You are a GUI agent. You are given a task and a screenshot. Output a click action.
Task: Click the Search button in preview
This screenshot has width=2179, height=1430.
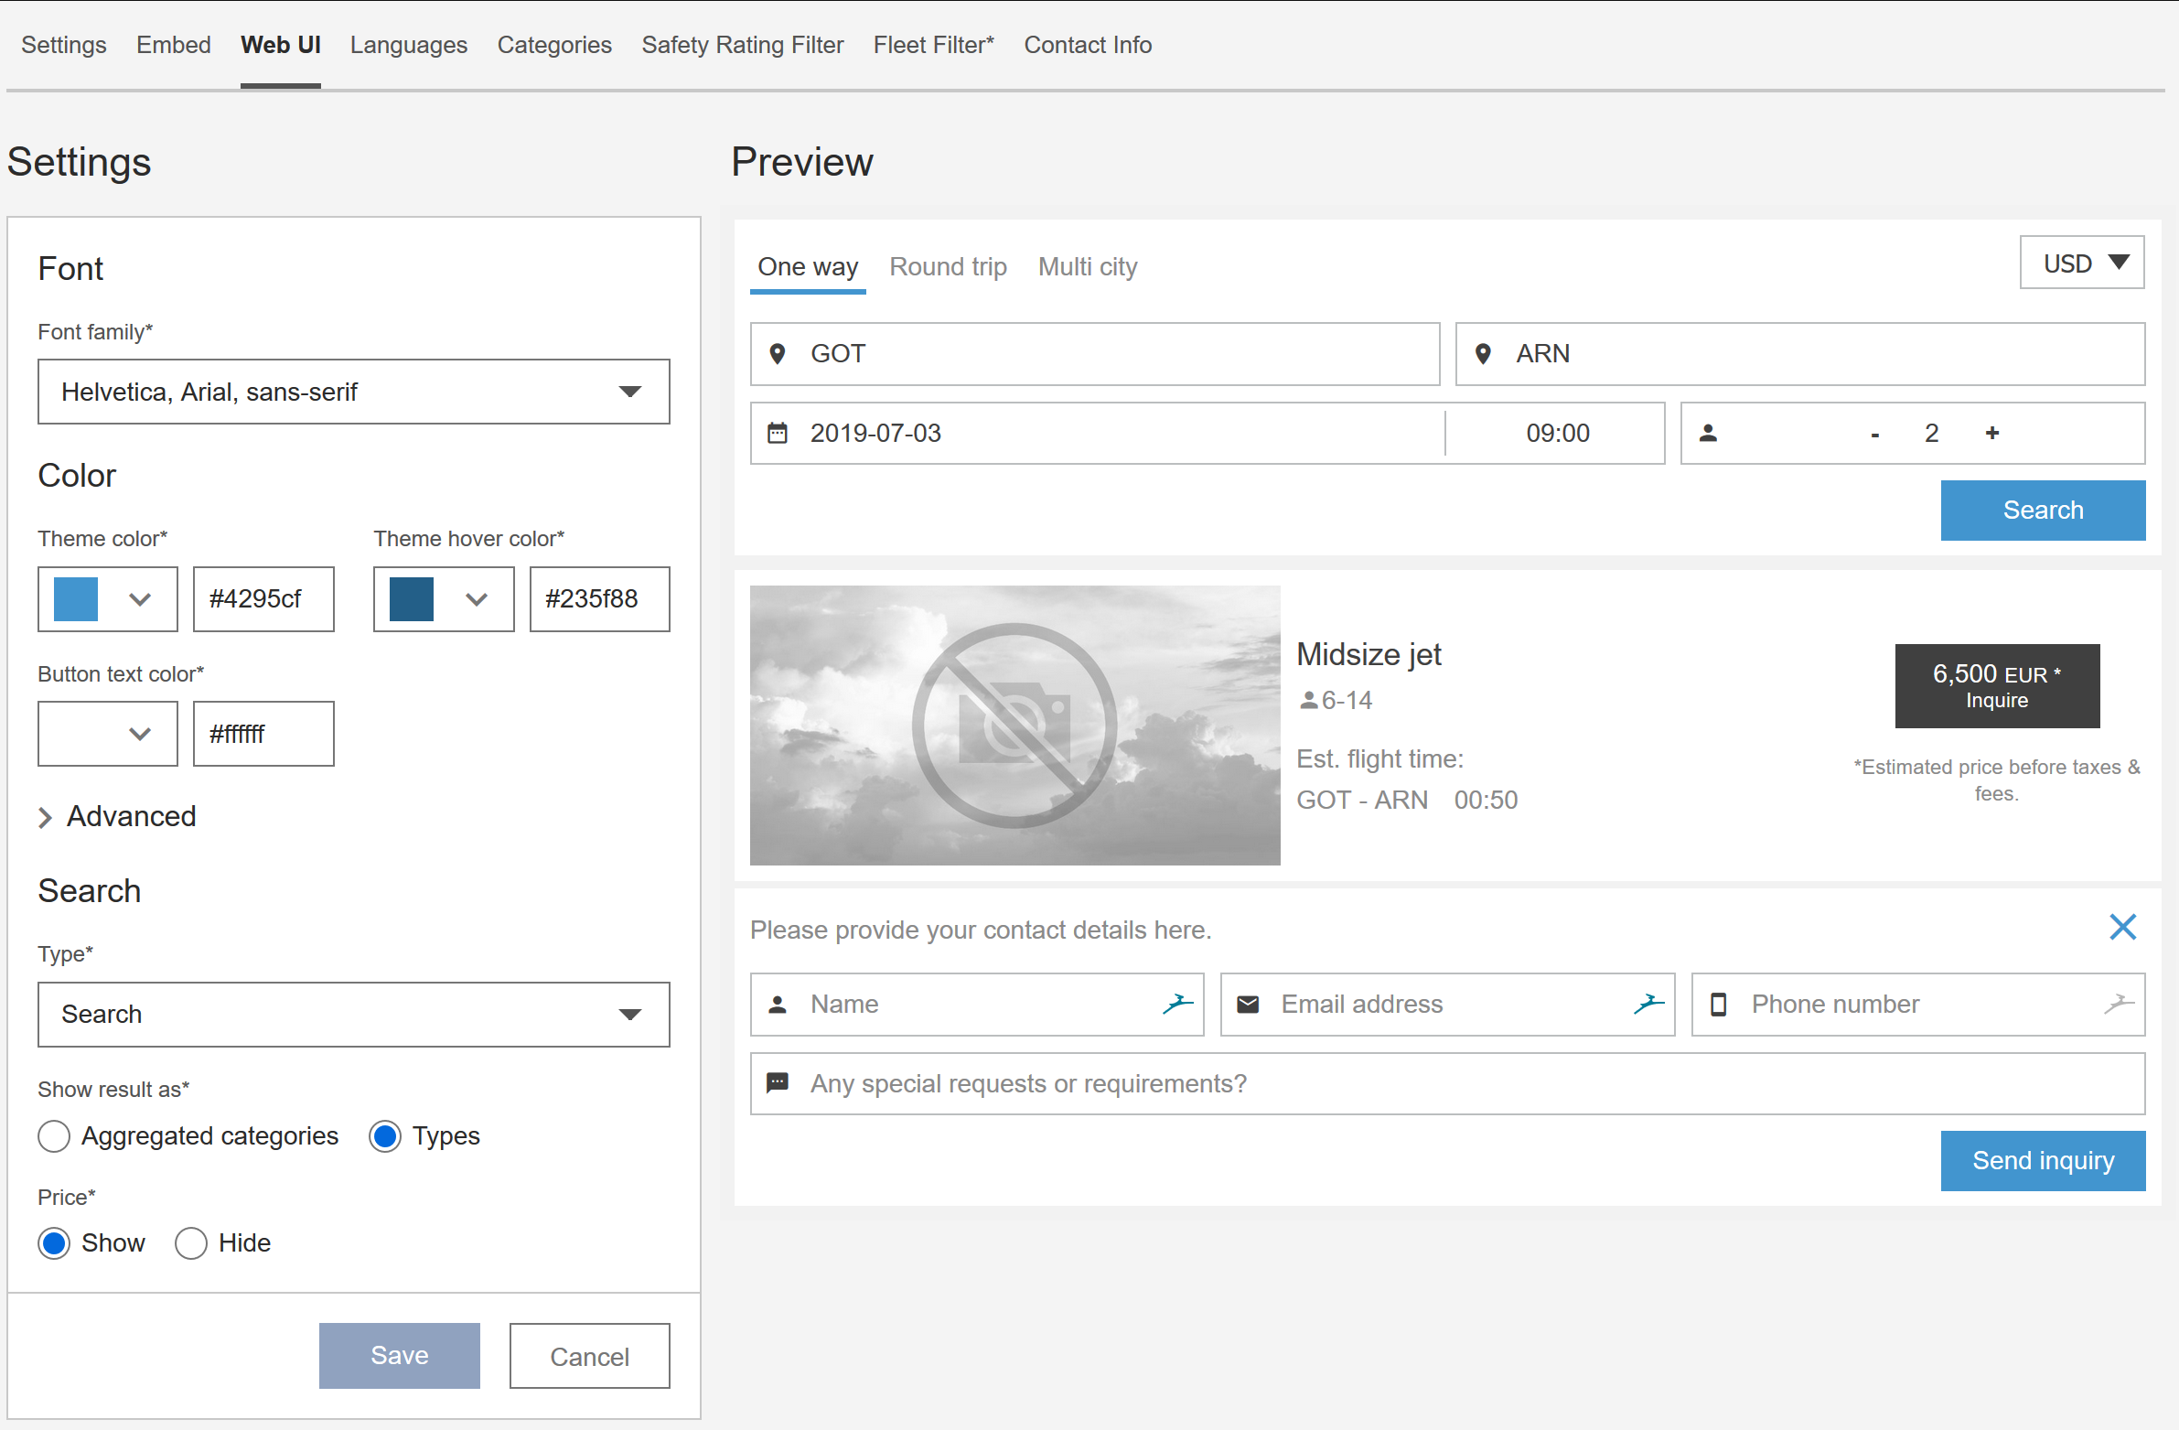2043,511
